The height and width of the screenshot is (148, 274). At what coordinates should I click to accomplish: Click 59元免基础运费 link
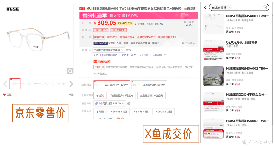point(109,55)
